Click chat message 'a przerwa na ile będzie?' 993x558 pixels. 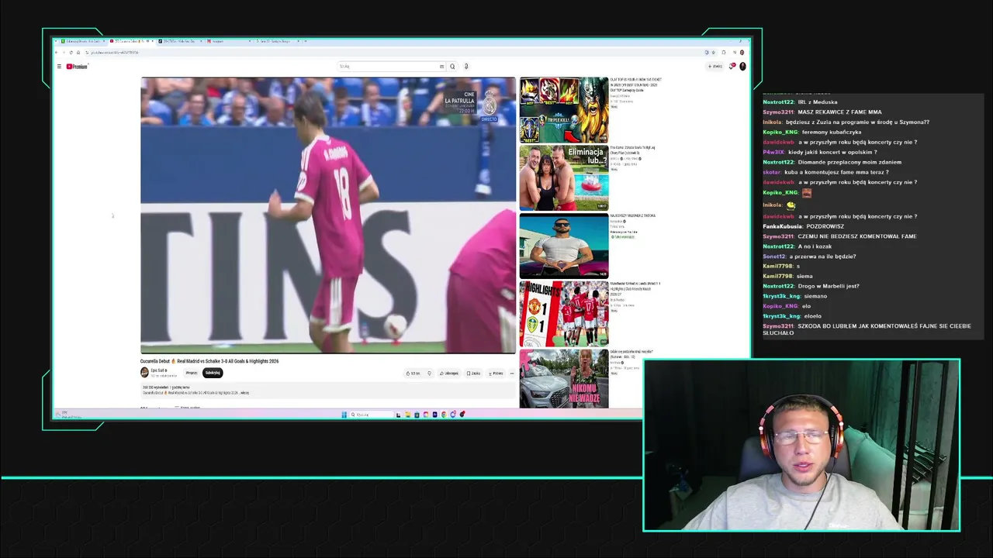click(x=823, y=257)
